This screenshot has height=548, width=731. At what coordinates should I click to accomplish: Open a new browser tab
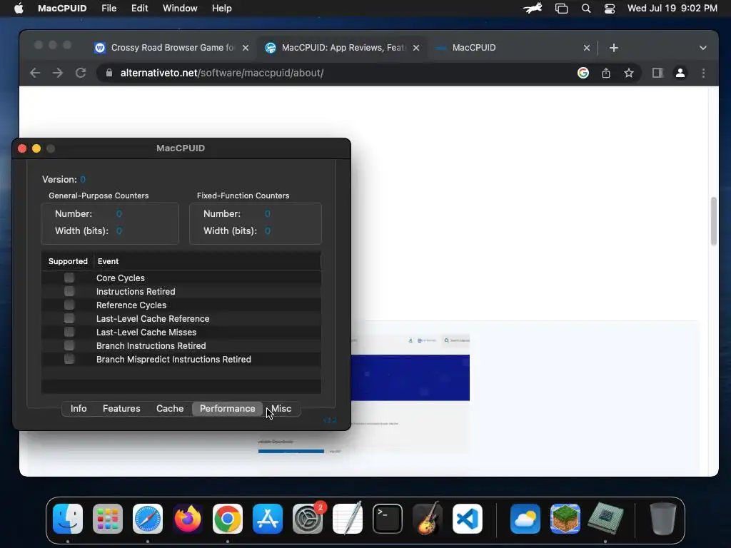pyautogui.click(x=613, y=48)
